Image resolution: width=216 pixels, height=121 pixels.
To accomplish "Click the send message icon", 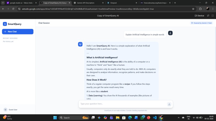I will pos(169,104).
